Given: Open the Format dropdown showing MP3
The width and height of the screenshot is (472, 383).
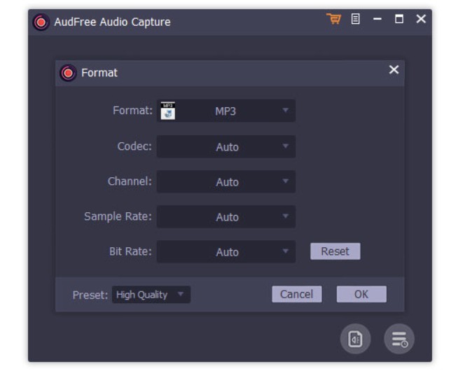Looking at the screenshot, I should (226, 111).
